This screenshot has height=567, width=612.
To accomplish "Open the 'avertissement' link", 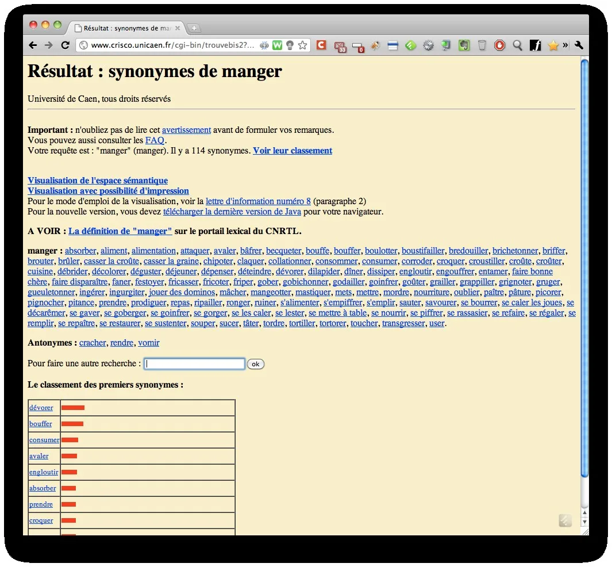I will coord(187,130).
